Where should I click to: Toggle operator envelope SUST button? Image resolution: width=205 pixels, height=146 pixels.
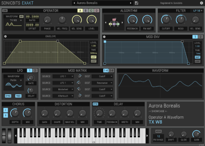pyautogui.click(x=93, y=57)
